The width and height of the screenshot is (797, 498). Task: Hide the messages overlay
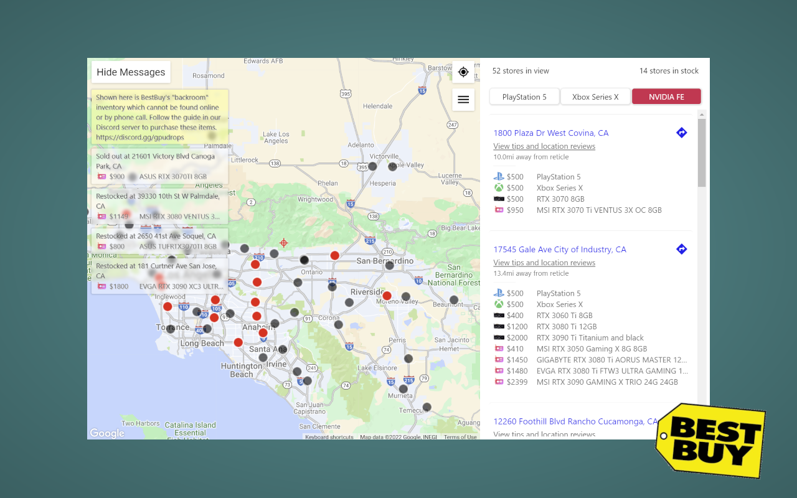(131, 72)
